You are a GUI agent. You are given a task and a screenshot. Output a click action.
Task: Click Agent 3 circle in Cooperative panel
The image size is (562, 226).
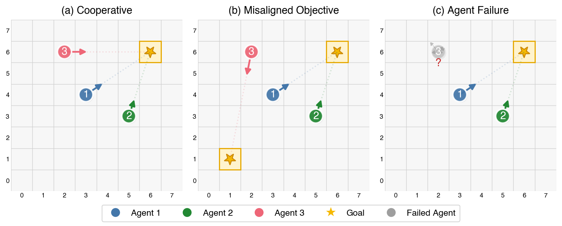pyautogui.click(x=64, y=52)
